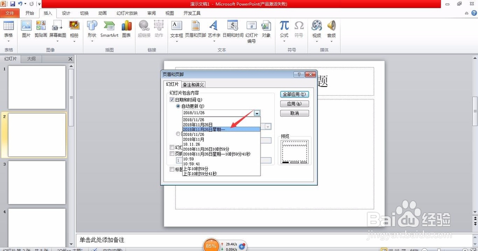Open the 屏幕截图 screenshot tool
The image size is (478, 251).
[58, 32]
